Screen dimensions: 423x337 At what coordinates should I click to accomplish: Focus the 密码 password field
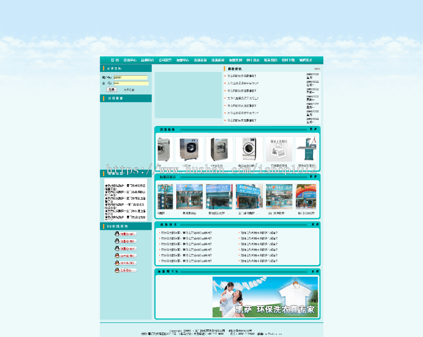point(131,83)
